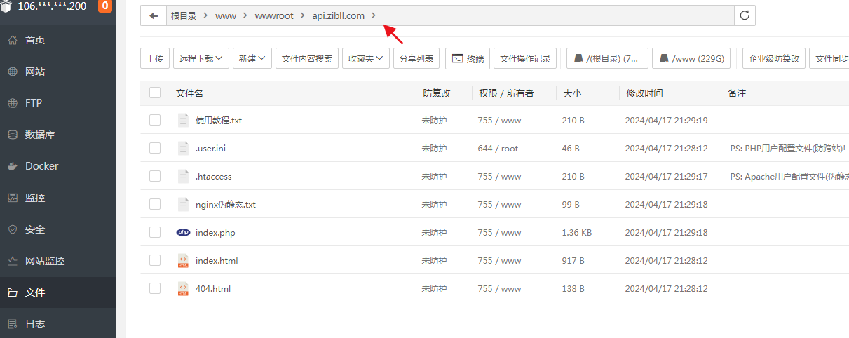Viewport: 849px width, 338px height.
Task: Go to Docker in the sidebar
Action: coord(41,166)
